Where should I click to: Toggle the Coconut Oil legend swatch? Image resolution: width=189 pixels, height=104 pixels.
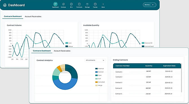click(x=143, y=43)
